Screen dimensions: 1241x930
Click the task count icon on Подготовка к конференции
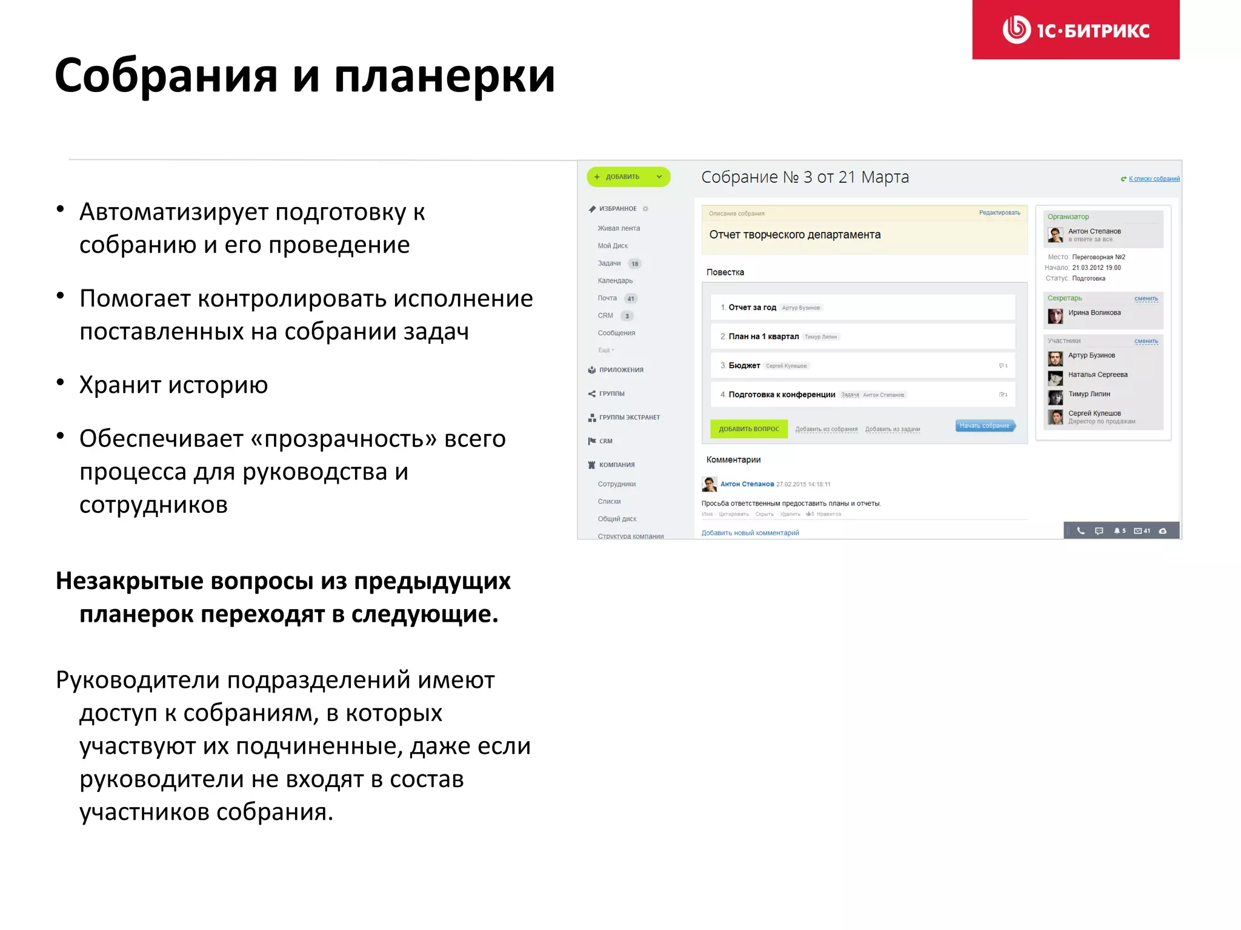(1003, 395)
